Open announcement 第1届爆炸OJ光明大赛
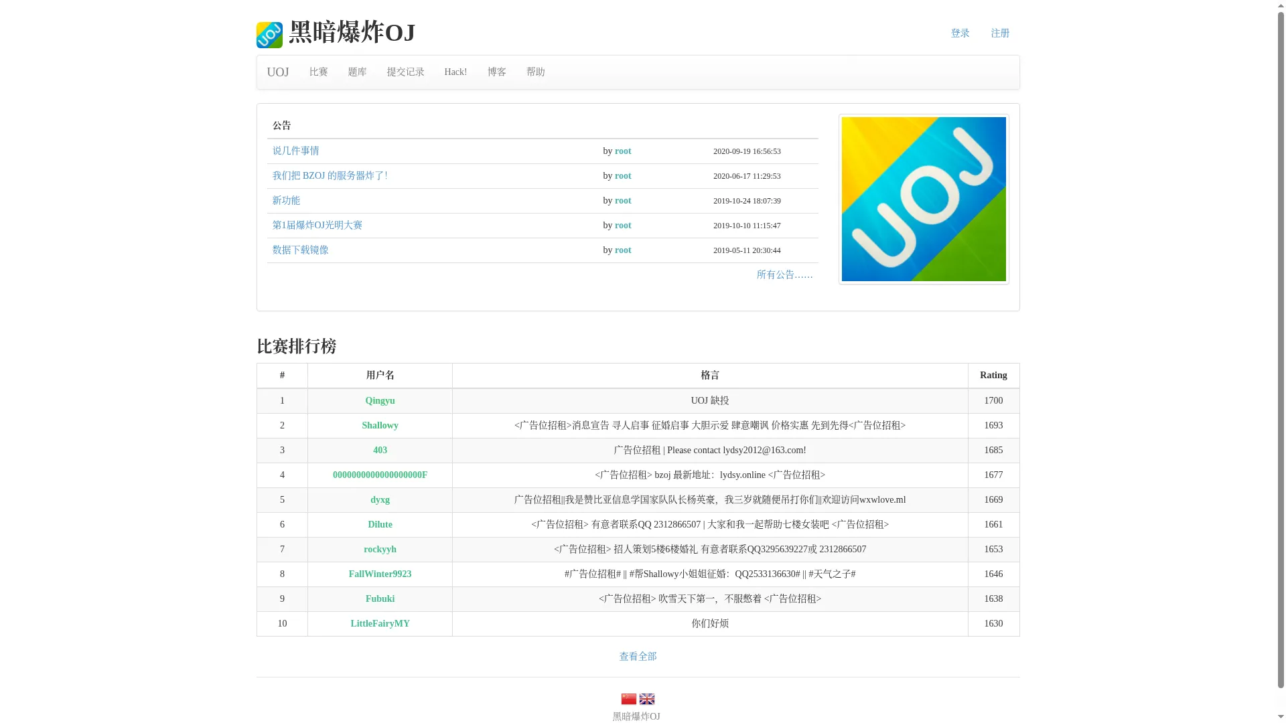Image resolution: width=1286 pixels, height=723 pixels. 317,226
